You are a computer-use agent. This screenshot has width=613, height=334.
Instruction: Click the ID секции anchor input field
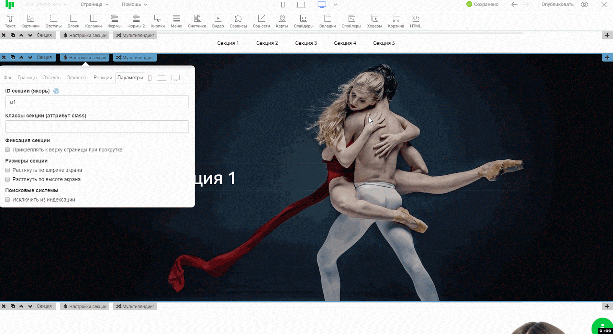tap(97, 102)
